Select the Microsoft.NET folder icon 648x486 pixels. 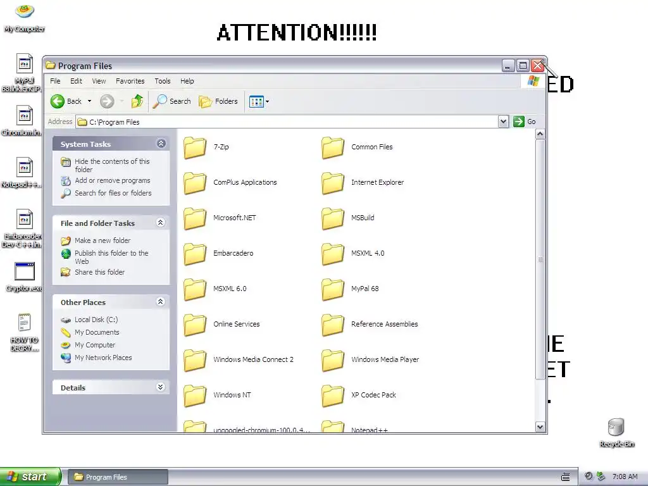click(195, 218)
